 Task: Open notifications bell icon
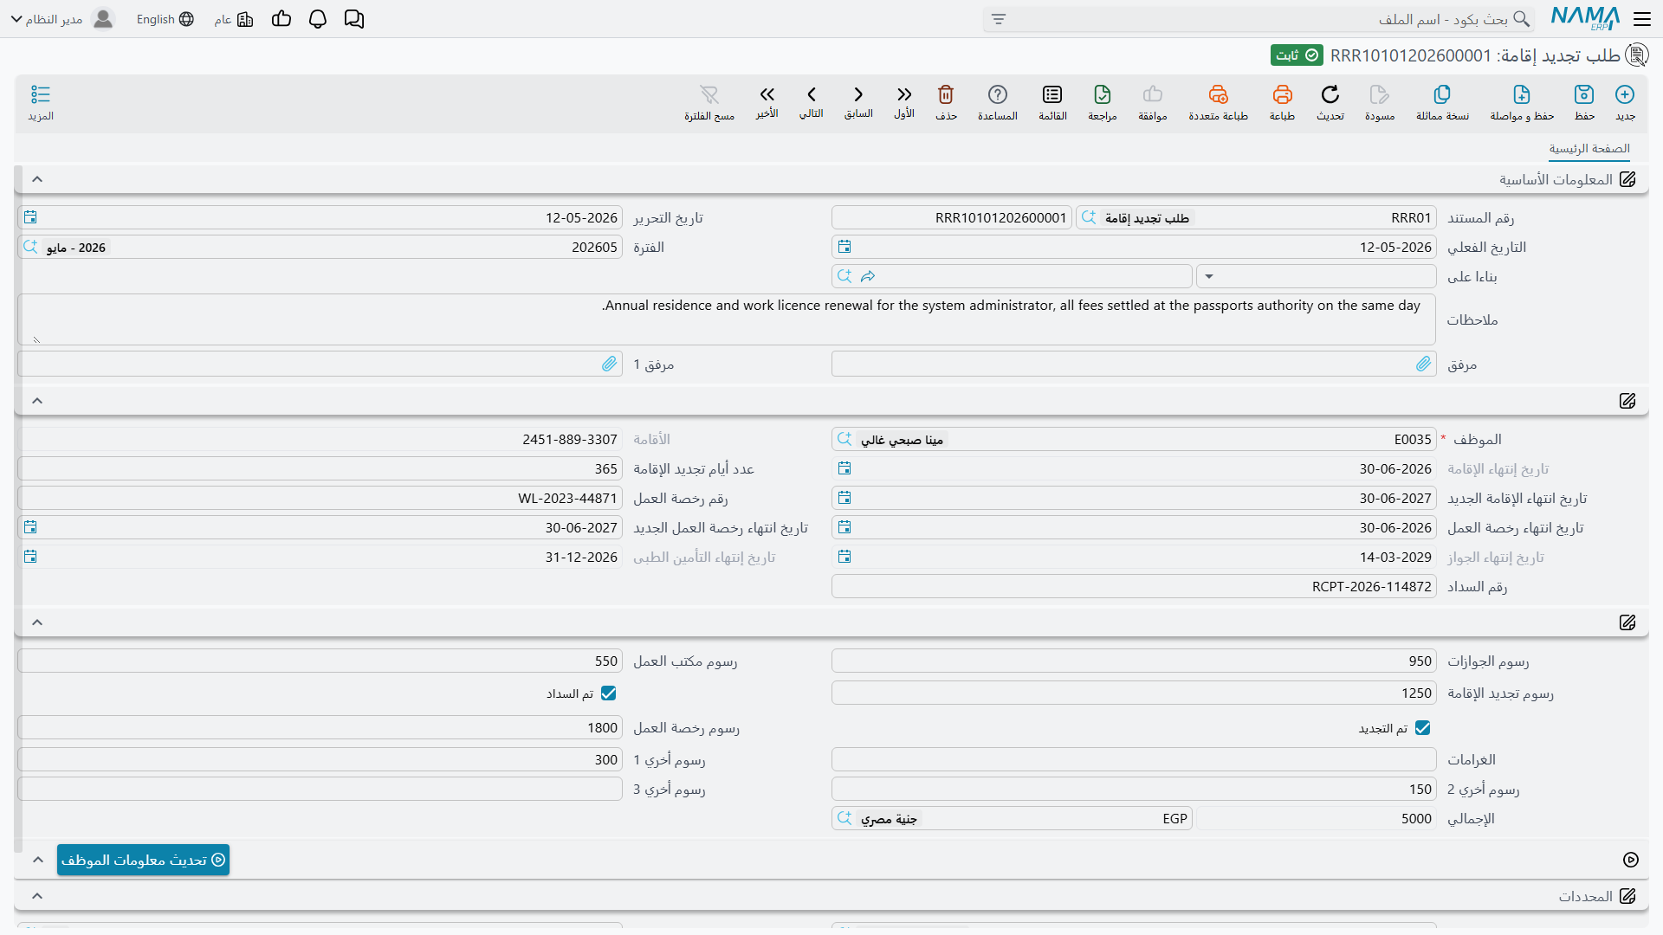click(x=318, y=19)
